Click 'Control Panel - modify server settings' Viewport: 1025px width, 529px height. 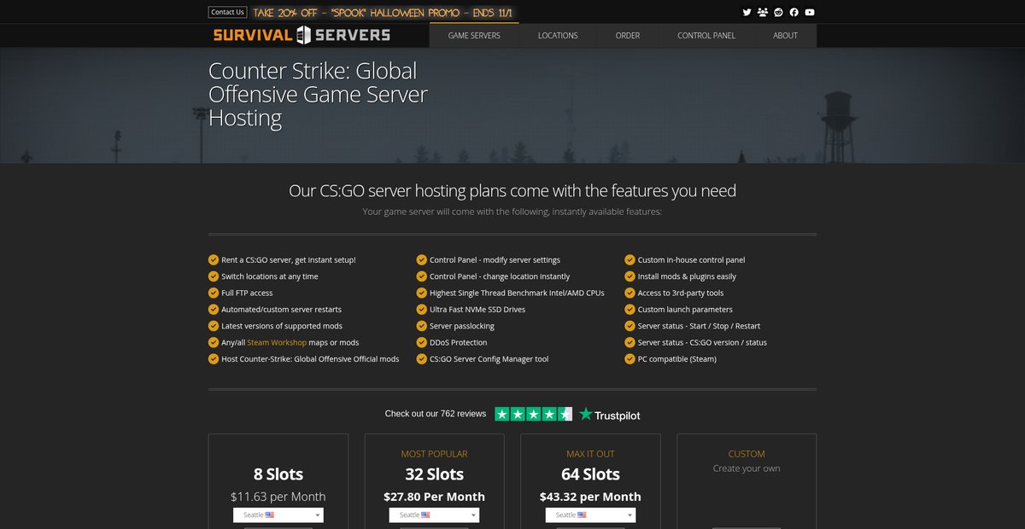click(x=495, y=260)
